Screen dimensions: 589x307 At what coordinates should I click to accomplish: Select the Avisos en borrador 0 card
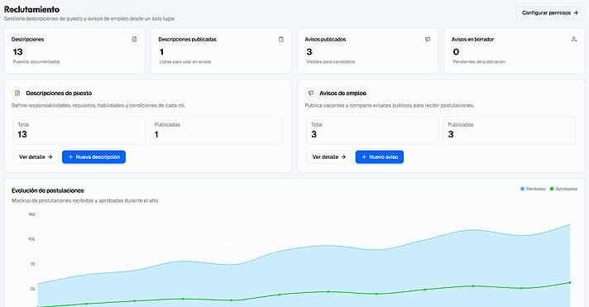pyautogui.click(x=515, y=50)
